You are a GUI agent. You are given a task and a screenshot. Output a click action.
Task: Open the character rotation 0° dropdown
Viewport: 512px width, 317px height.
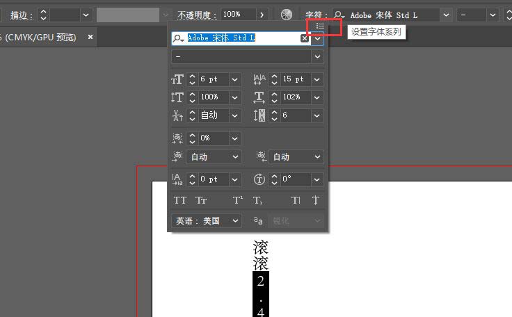(x=317, y=179)
